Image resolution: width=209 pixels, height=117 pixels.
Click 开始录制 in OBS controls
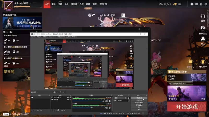(139, 100)
